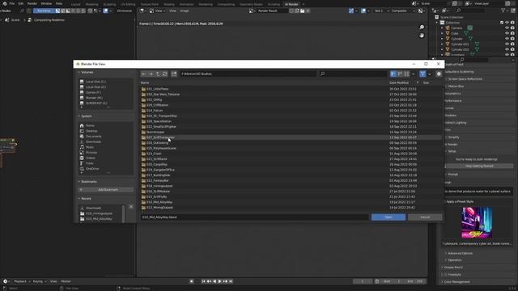Open Music system folder
This screenshot has height=291, width=518.
click(x=90, y=147)
